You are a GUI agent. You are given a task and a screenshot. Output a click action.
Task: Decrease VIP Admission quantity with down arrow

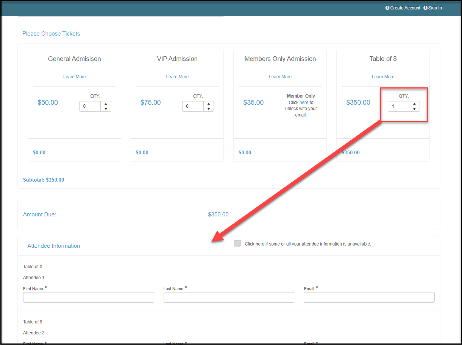208,109
